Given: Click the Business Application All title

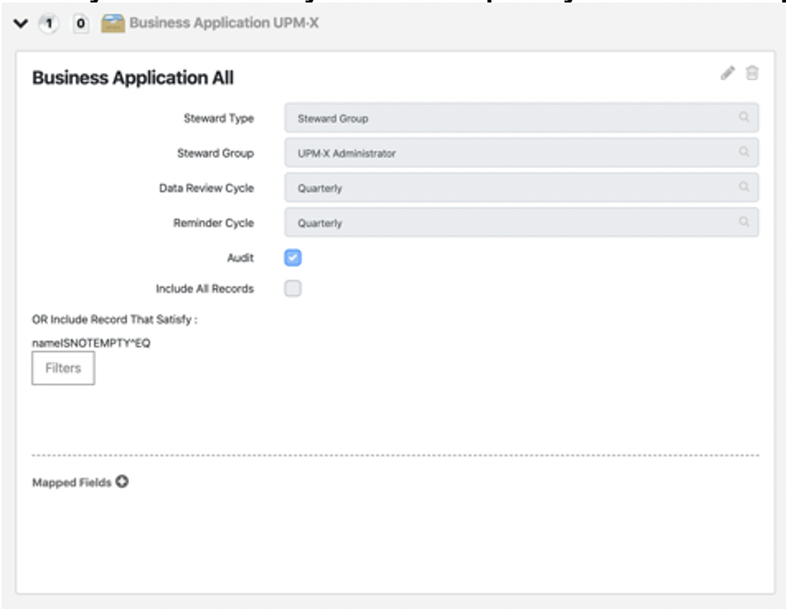Looking at the screenshot, I should (133, 78).
